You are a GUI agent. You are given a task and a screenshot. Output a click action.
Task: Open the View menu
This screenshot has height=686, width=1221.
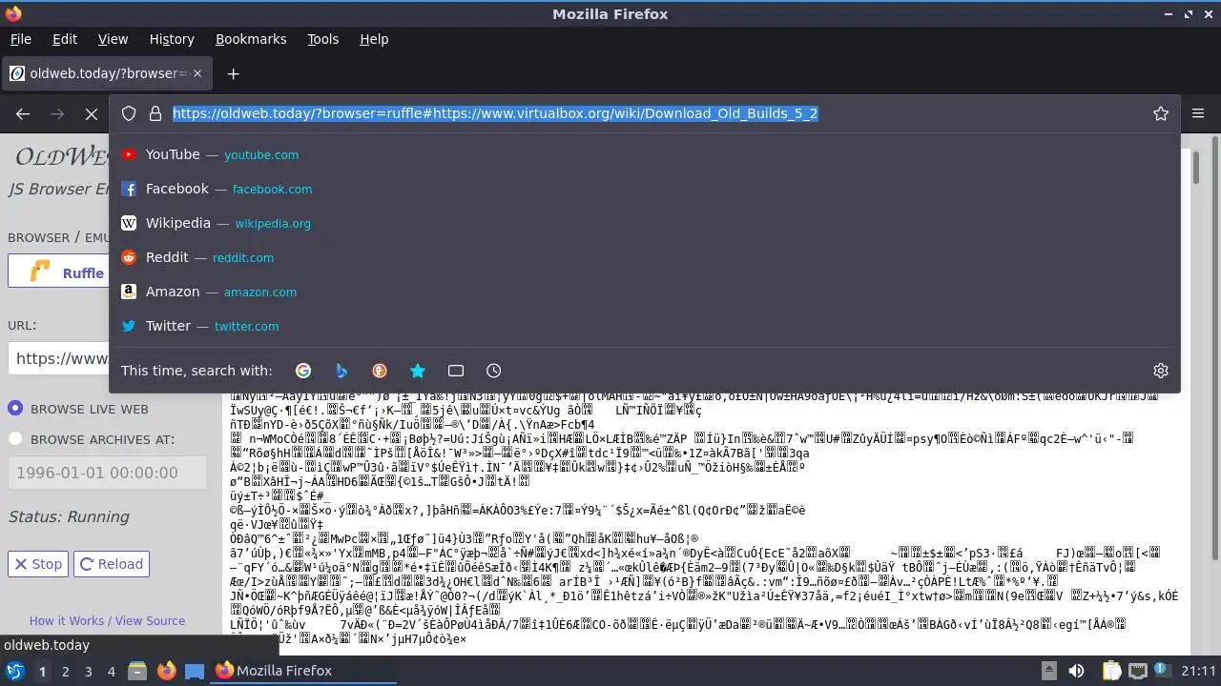113,39
